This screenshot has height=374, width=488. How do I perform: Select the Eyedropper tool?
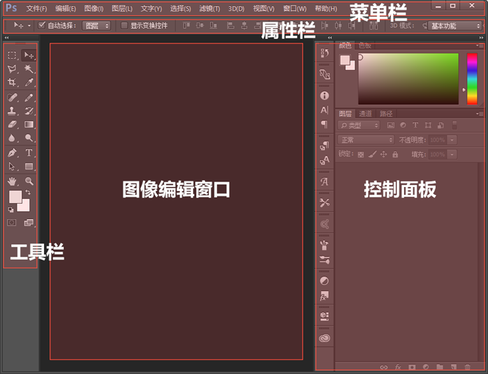(x=29, y=83)
